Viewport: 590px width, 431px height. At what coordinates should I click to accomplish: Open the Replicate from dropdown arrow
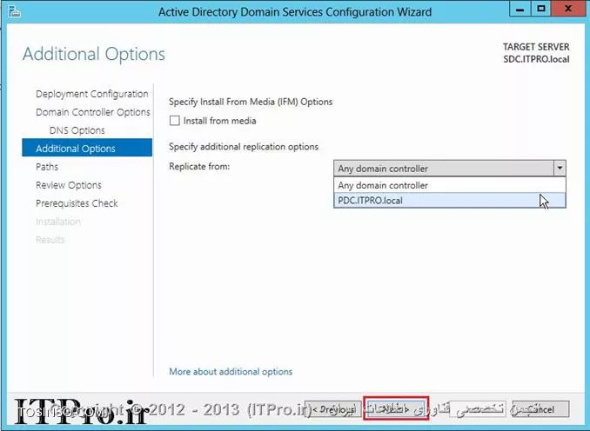coord(560,169)
